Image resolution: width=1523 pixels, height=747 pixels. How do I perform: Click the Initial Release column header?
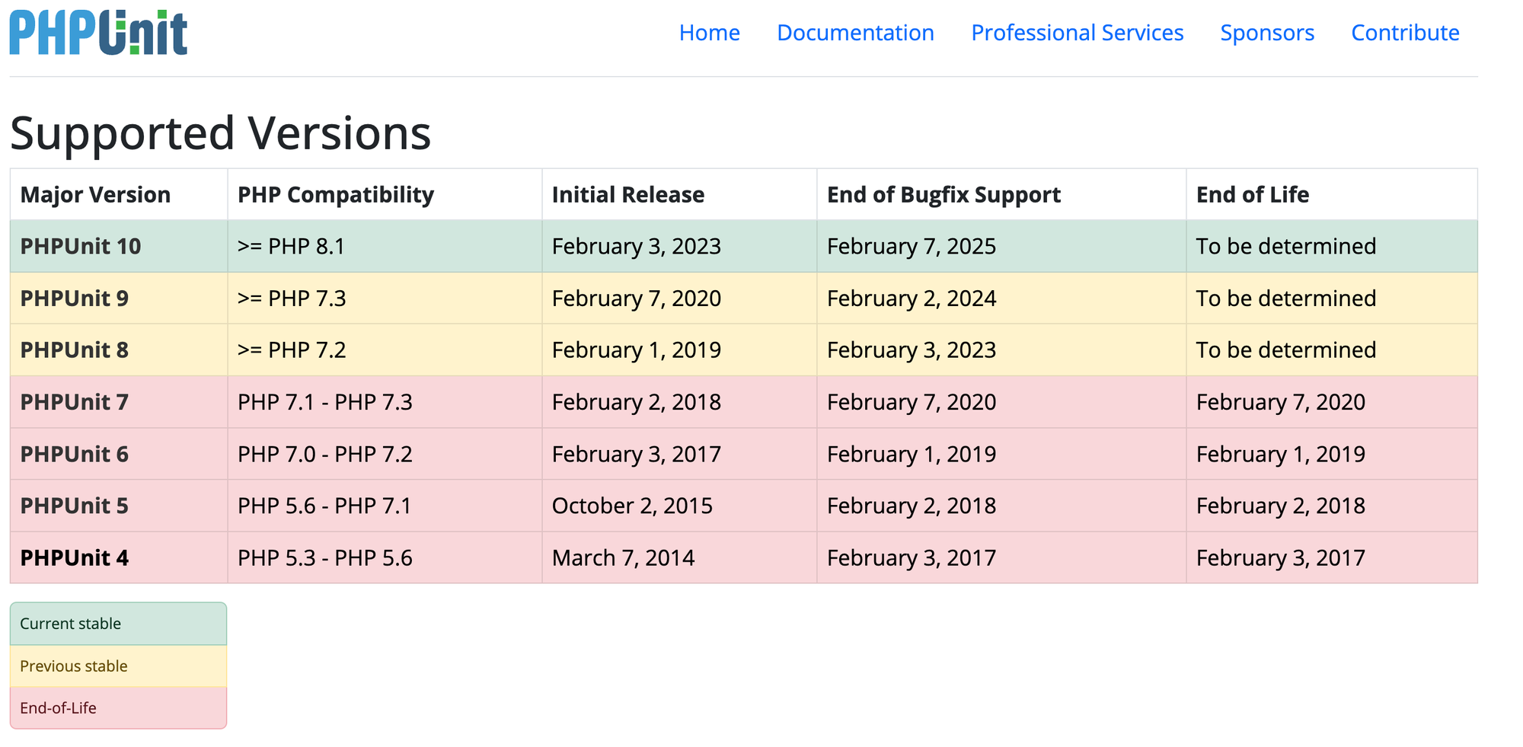pyautogui.click(x=628, y=195)
